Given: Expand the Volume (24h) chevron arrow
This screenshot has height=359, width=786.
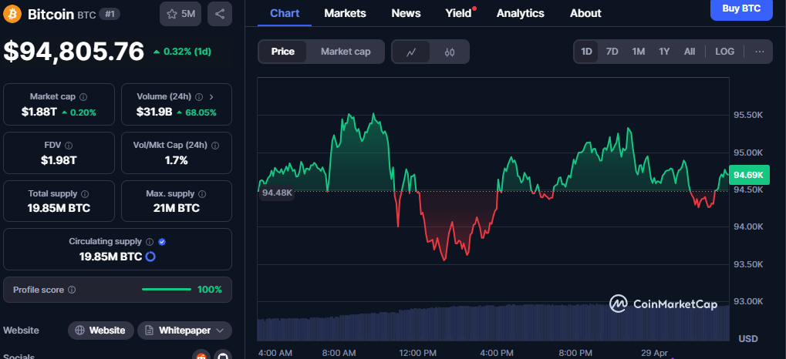Looking at the screenshot, I should pyautogui.click(x=211, y=96).
